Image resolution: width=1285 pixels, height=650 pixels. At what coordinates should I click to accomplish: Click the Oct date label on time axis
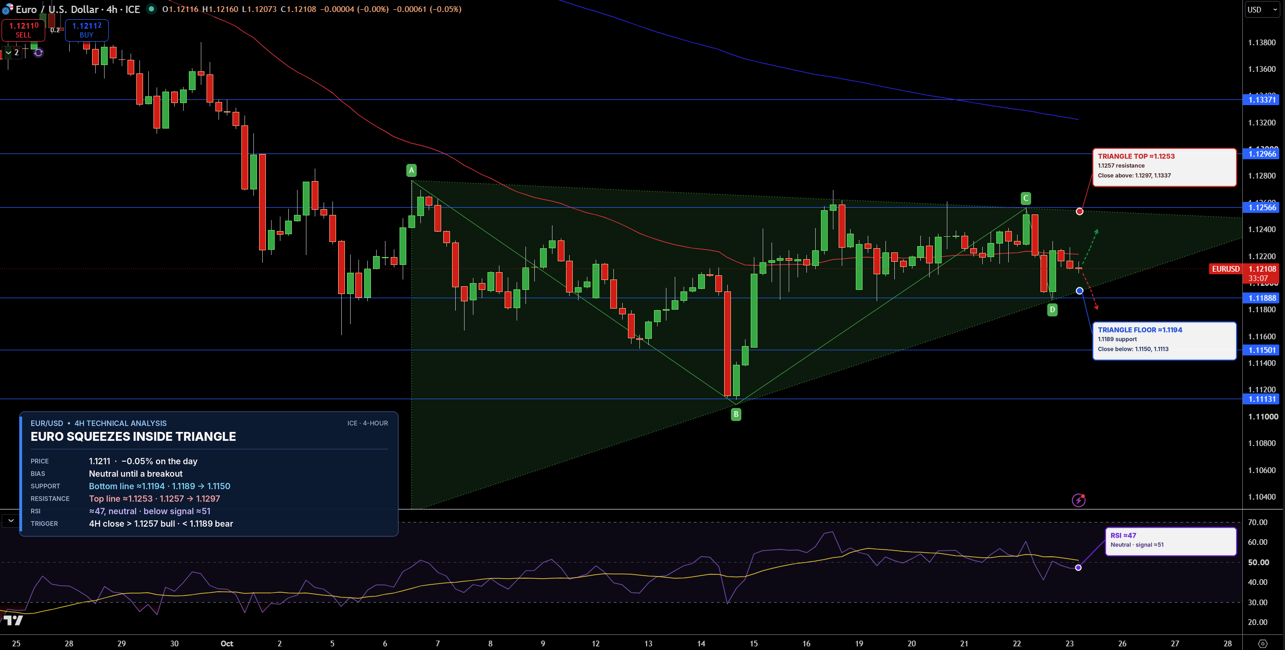click(x=227, y=644)
